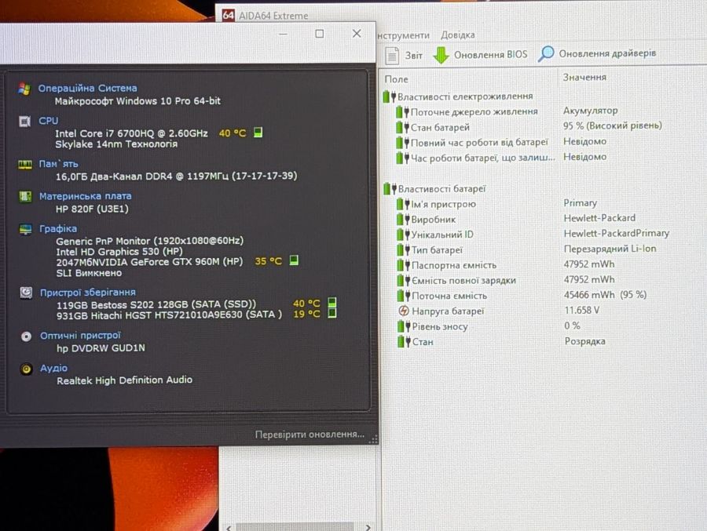Click the Значення column header
707x531 pixels.
pos(584,78)
